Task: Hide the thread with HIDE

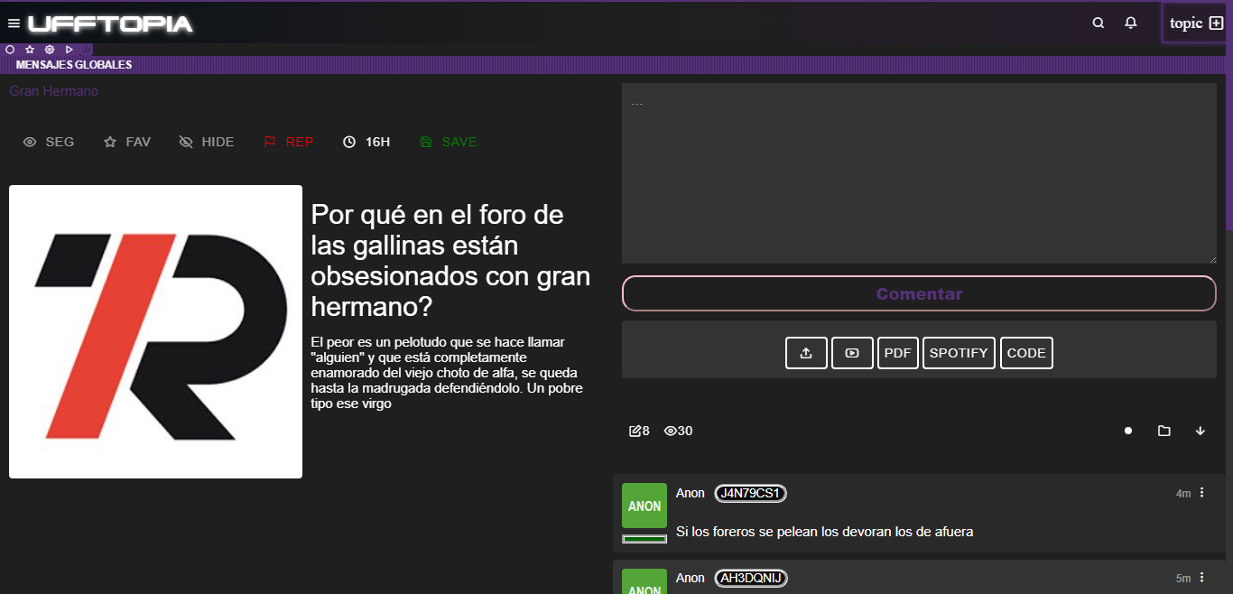Action: [207, 142]
